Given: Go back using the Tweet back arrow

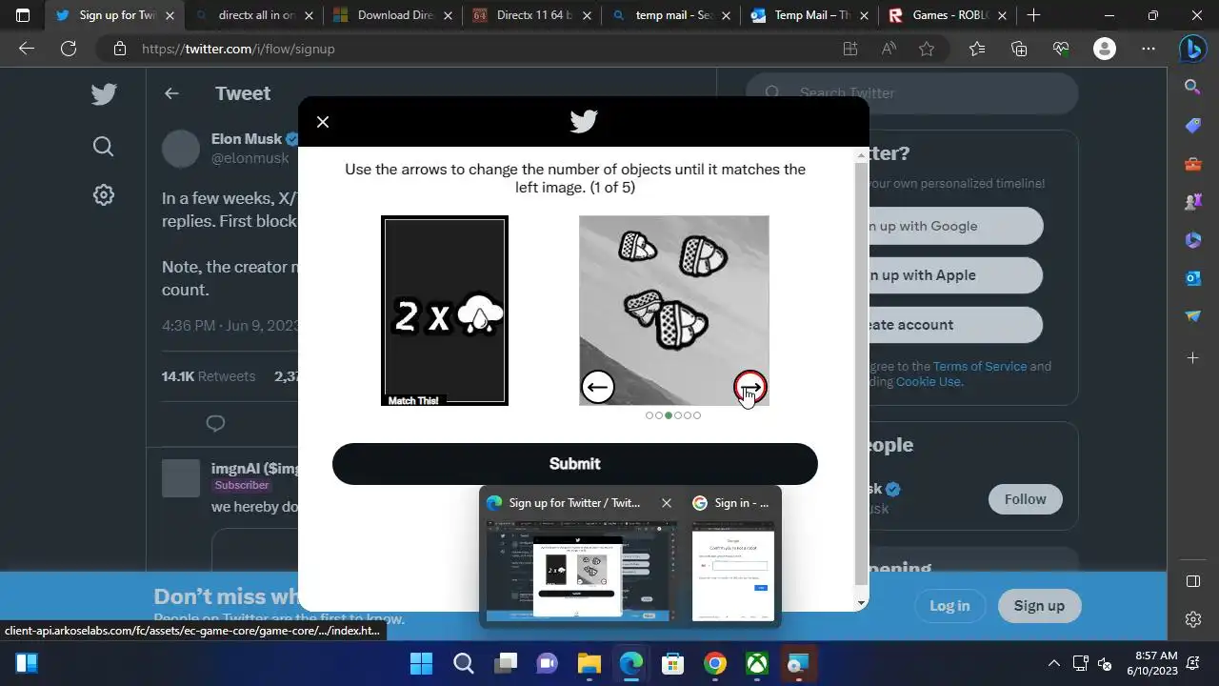Looking at the screenshot, I should (x=171, y=93).
